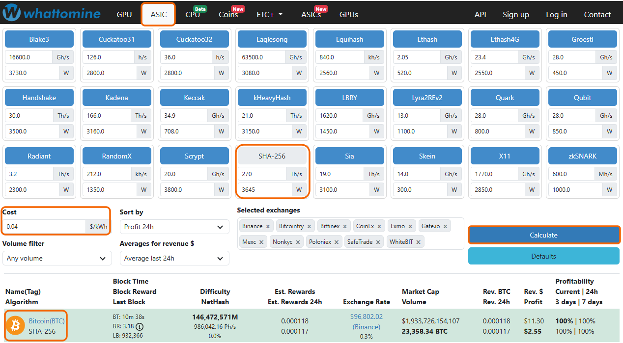Remove Poloniex exchange tag
This screenshot has height=343, width=623.
pyautogui.click(x=337, y=242)
